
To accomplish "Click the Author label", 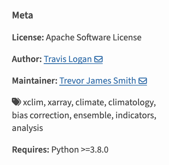I will pyautogui.click(x=27, y=59).
